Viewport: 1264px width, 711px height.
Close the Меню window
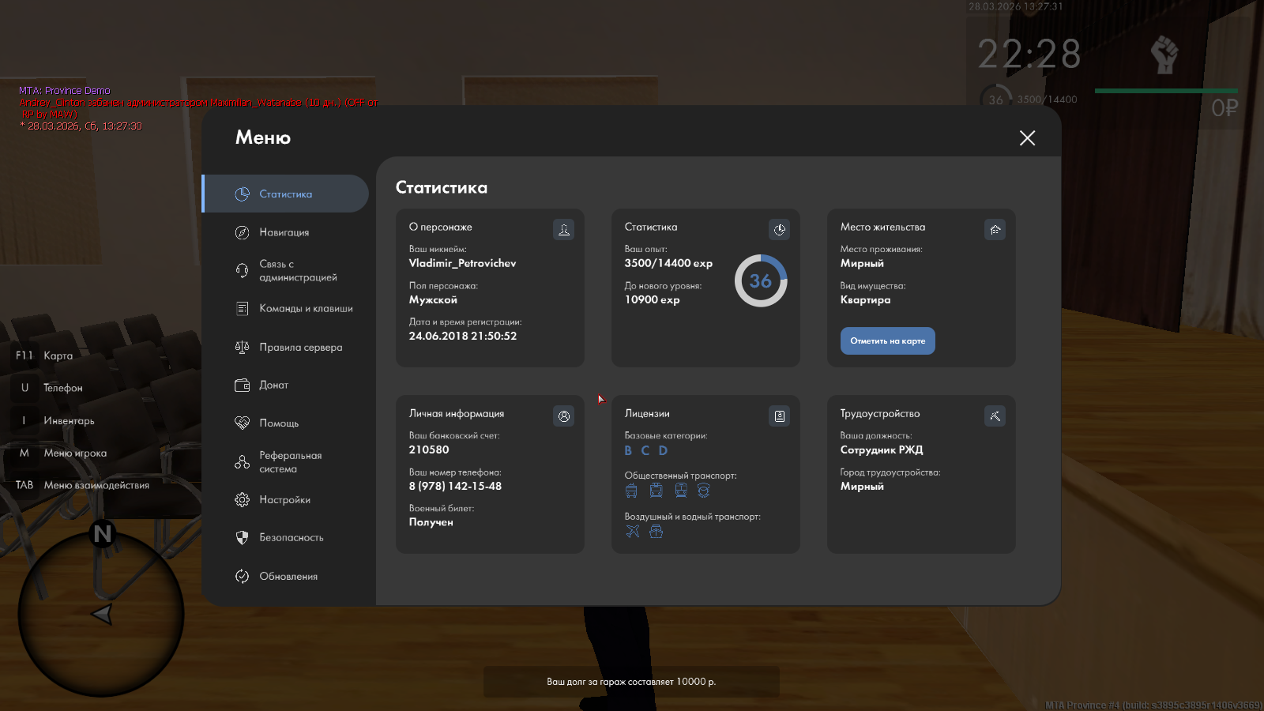coord(1027,138)
